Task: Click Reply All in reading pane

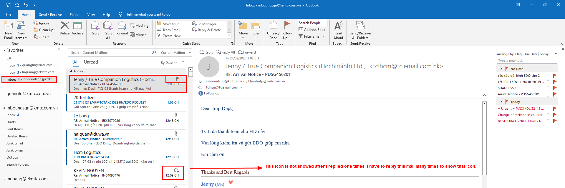Action: pos(226,52)
